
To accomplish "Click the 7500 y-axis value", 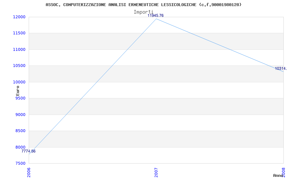I will point(20,164).
